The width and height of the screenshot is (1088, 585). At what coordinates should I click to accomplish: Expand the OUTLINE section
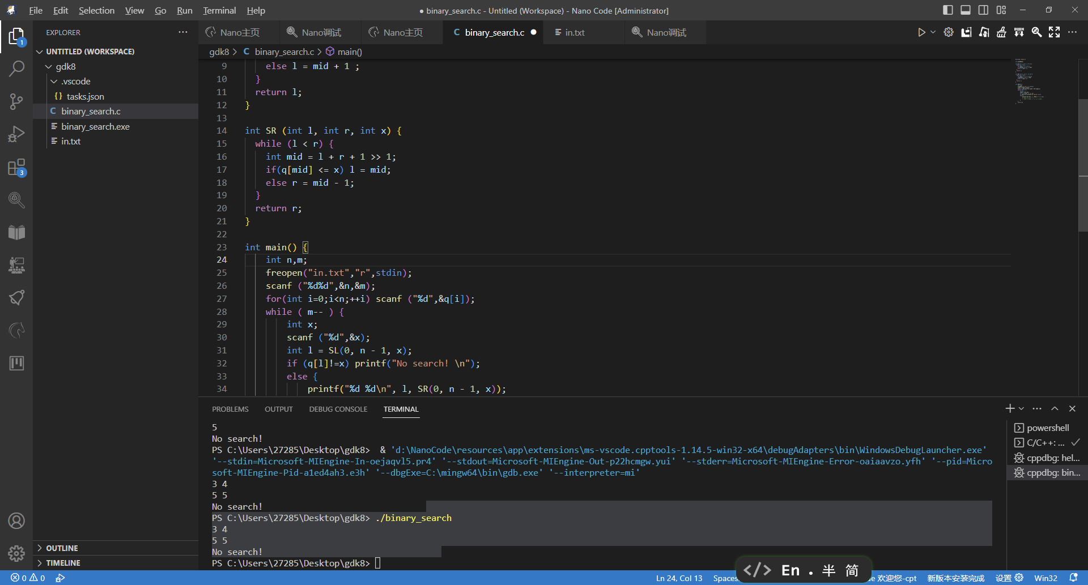[116, 548]
